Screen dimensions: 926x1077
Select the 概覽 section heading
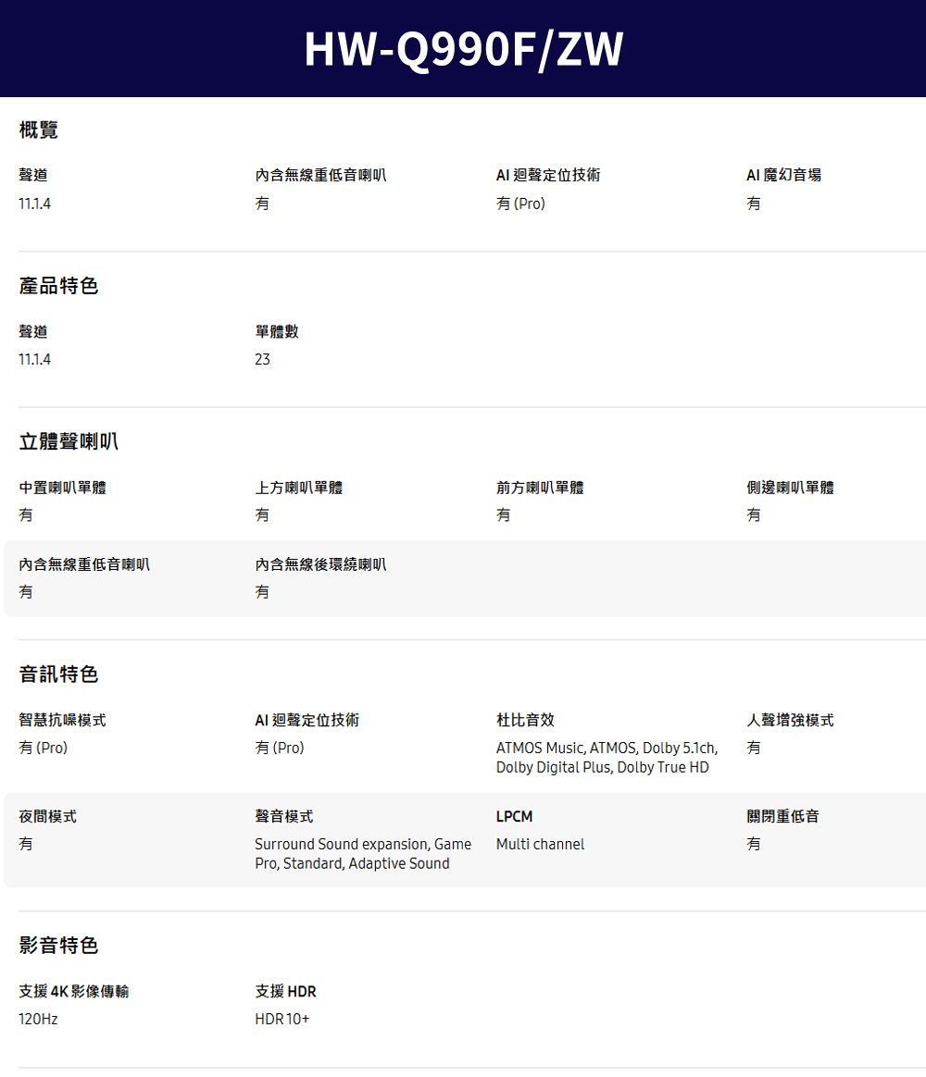point(39,130)
